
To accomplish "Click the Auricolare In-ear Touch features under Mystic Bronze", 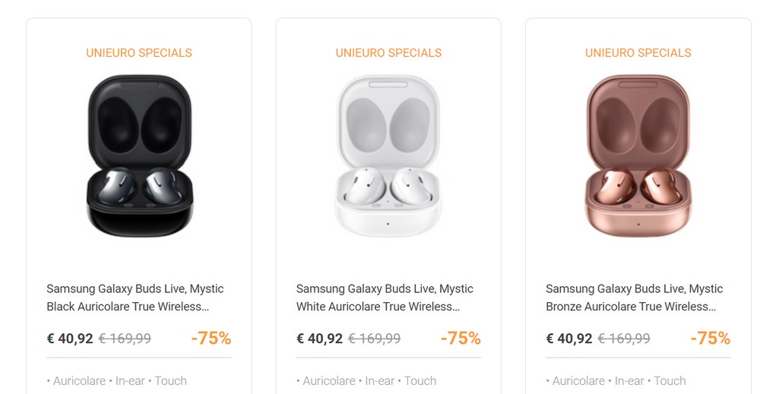I will 616,381.
